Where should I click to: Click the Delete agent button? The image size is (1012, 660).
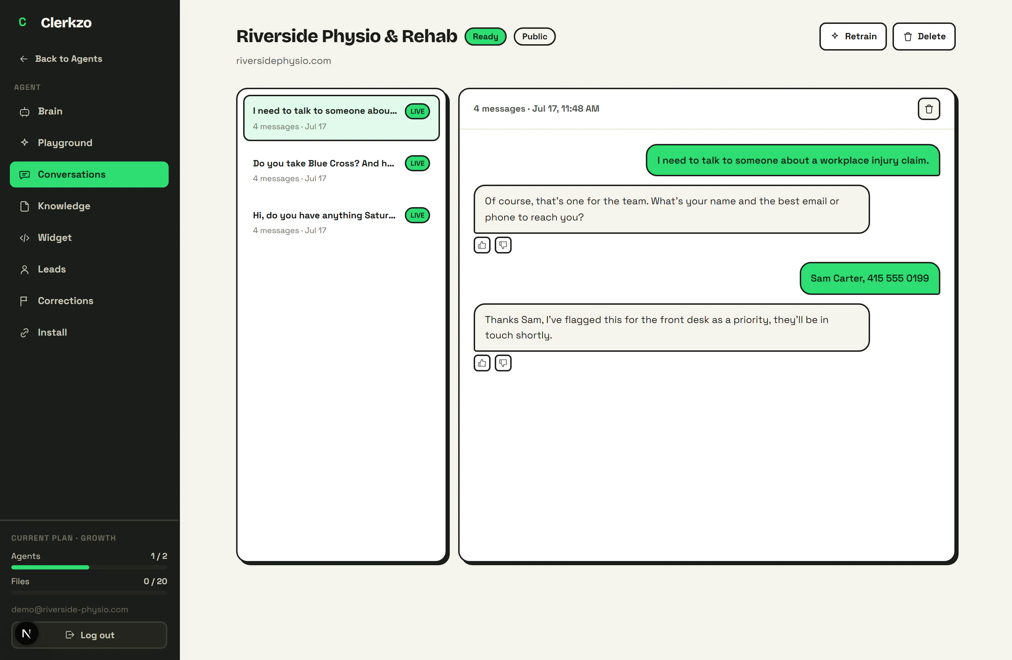[x=923, y=37]
